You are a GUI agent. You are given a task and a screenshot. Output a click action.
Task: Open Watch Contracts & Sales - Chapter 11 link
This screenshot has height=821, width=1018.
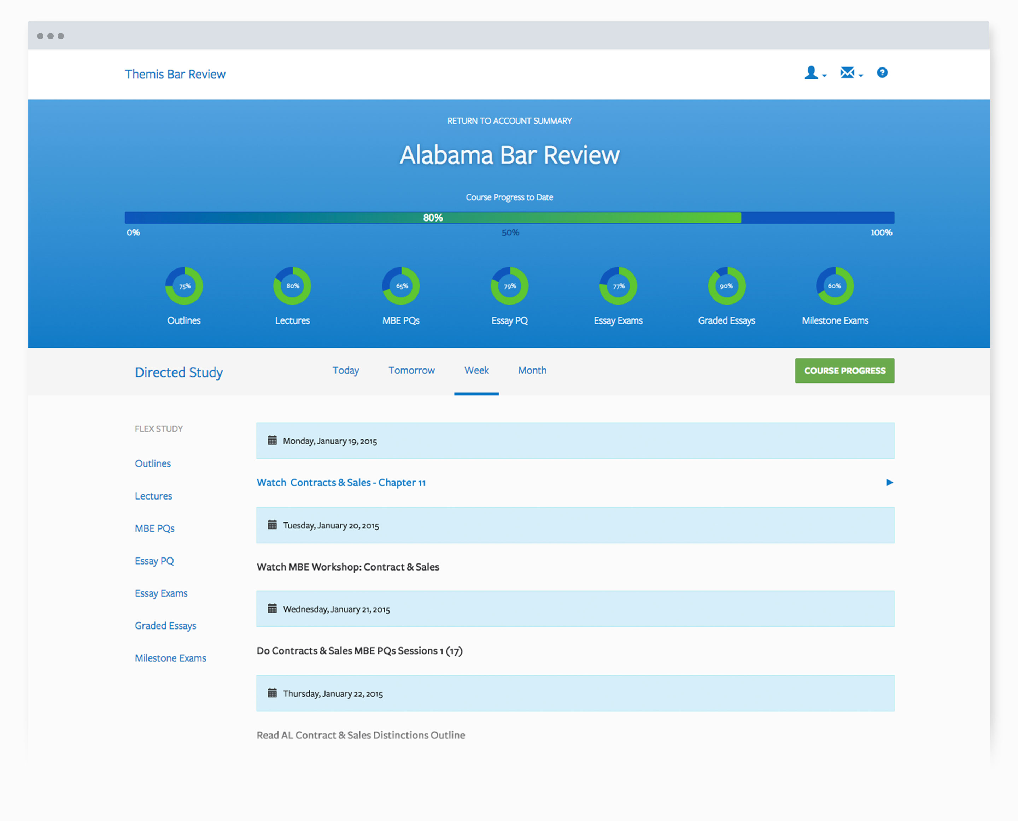point(341,483)
